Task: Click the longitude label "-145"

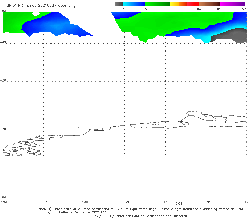Action: pyautogui.click(x=43, y=202)
